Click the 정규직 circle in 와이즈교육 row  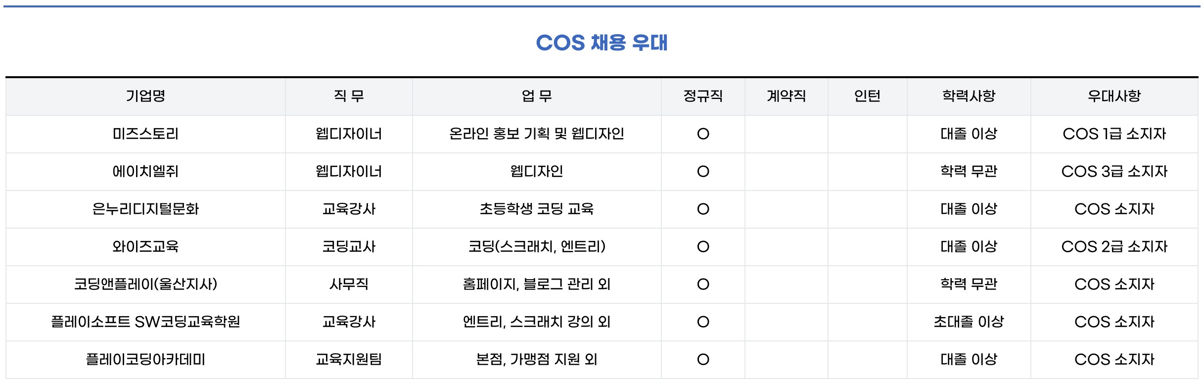(x=703, y=247)
